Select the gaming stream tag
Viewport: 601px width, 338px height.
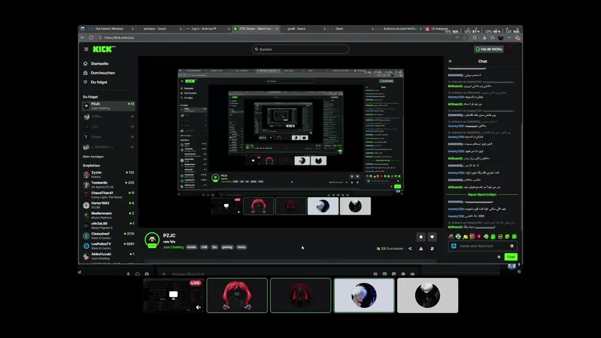(x=227, y=247)
